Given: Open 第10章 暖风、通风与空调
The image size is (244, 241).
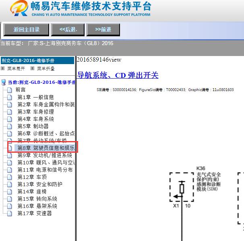Looking at the screenshot, I should [46, 163].
